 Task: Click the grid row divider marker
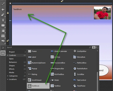[10, 21]
